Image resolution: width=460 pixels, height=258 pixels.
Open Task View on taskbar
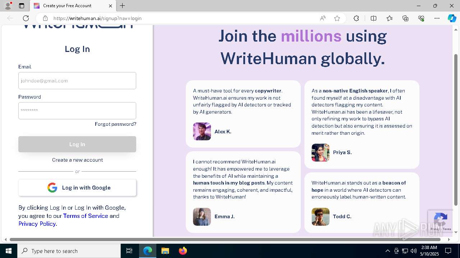click(129, 251)
